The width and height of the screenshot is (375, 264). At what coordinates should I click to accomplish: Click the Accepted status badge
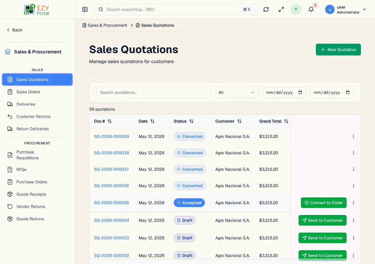(189, 203)
